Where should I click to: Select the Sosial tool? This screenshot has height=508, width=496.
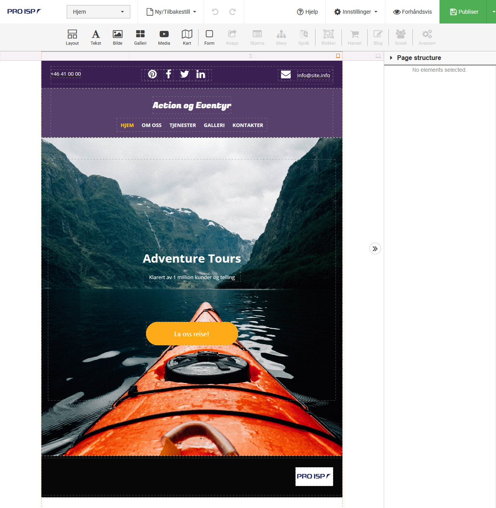point(401,38)
